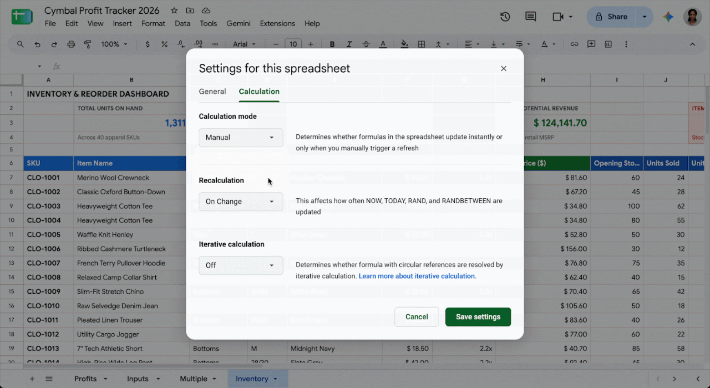This screenshot has width=710, height=388.
Task: Click the move-to-folder icon
Action: [x=190, y=10]
